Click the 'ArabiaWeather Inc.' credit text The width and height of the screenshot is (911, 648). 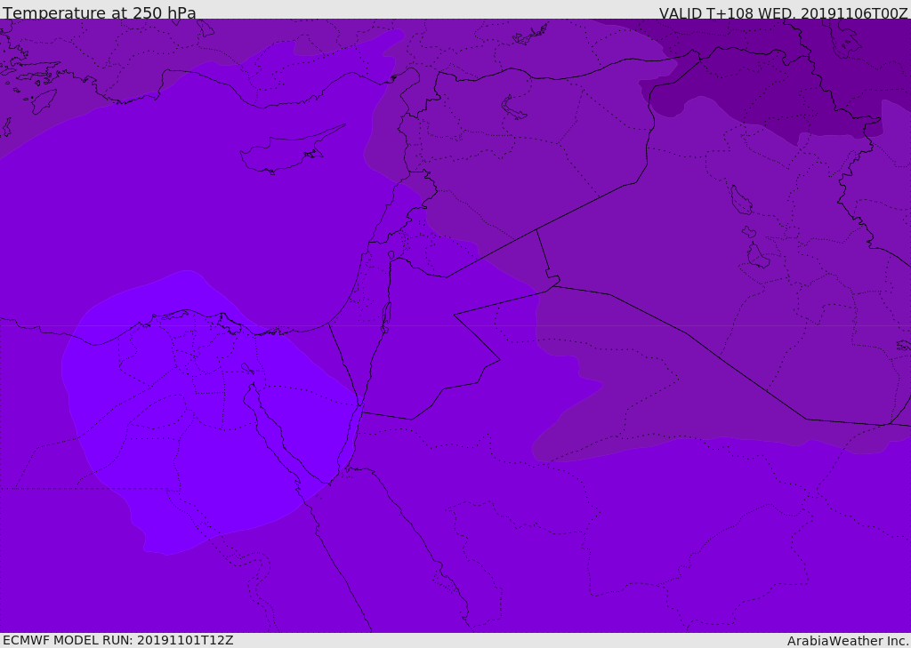tap(848, 641)
